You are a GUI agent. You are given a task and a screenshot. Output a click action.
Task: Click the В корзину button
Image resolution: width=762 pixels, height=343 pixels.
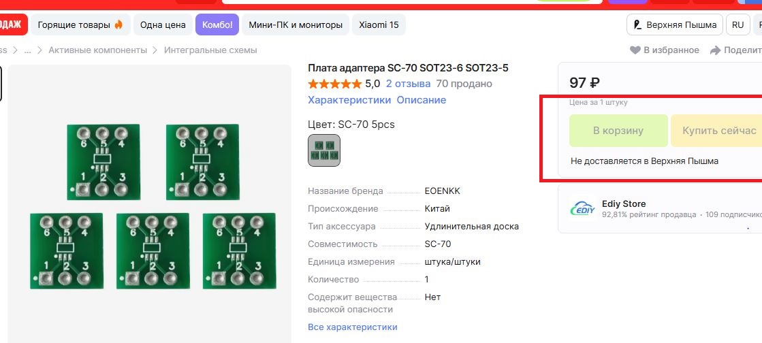pyautogui.click(x=618, y=131)
